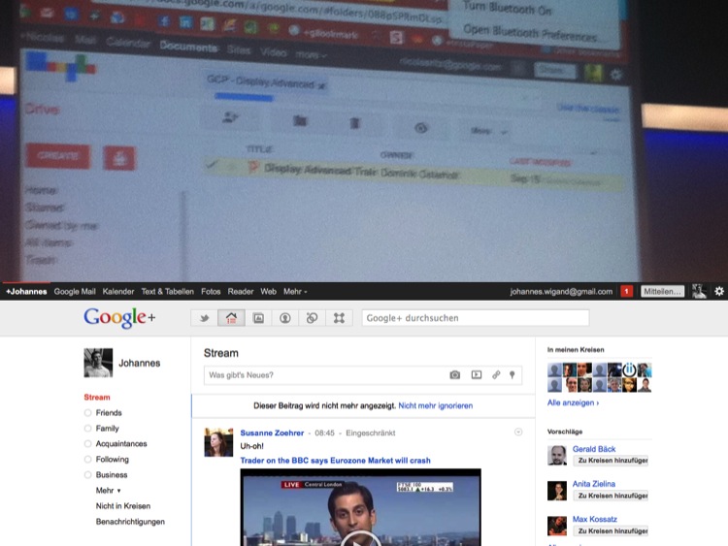Click Nicht mehr ignorieren link
This screenshot has height=546, width=728.
tap(436, 405)
